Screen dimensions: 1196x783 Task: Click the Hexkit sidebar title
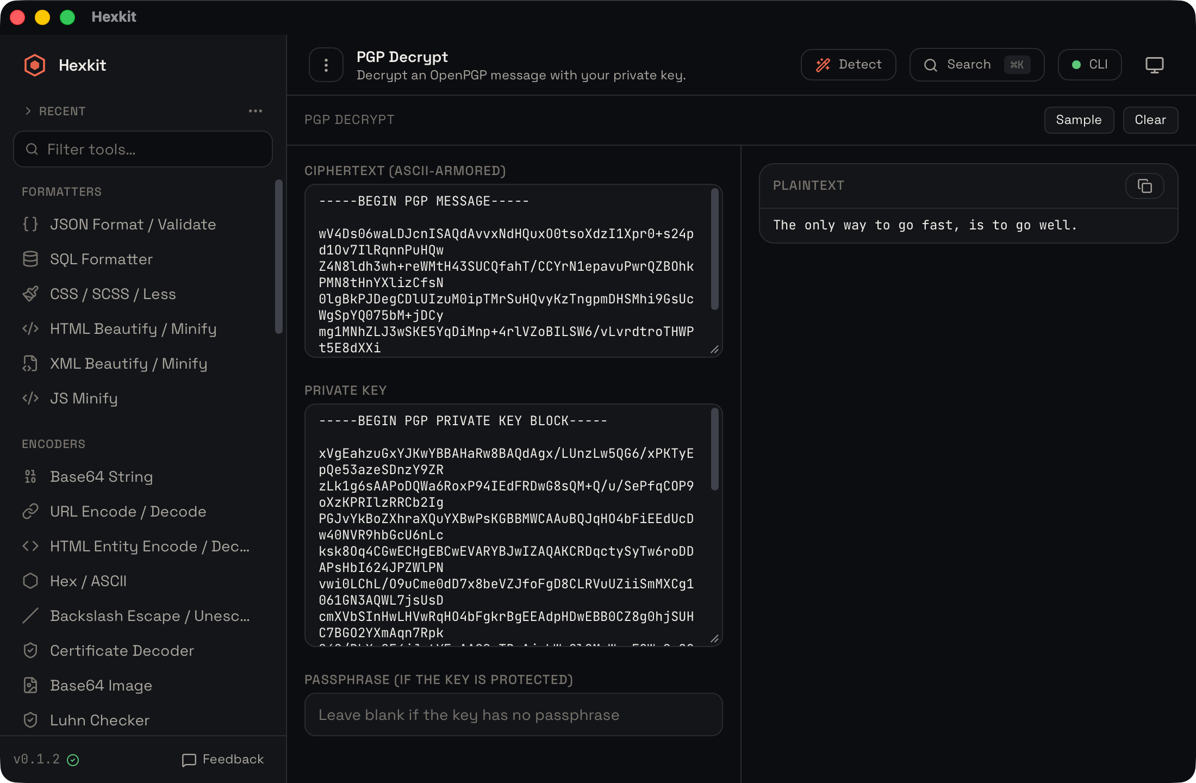pos(82,65)
